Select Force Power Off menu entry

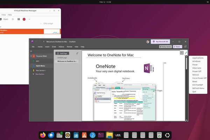(199, 78)
